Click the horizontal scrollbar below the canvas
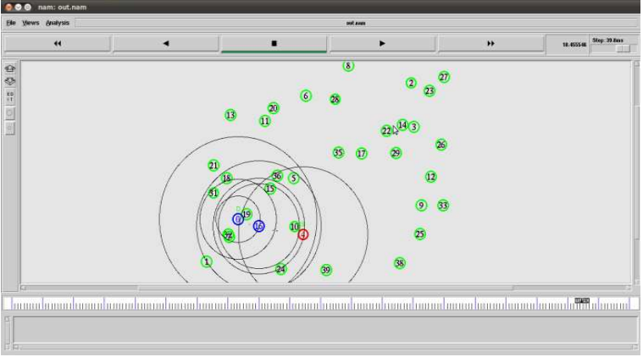The width and height of the screenshot is (643, 357). (325, 288)
